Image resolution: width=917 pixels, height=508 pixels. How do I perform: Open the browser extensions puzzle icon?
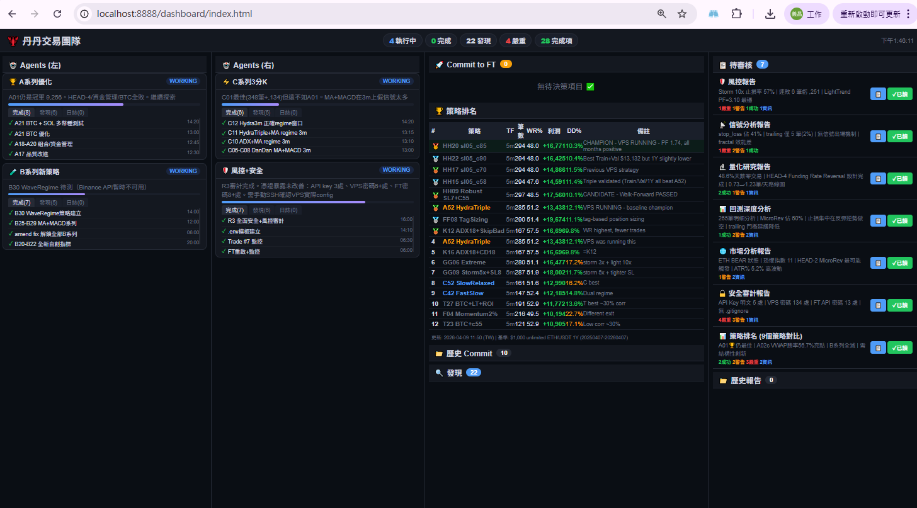click(736, 14)
